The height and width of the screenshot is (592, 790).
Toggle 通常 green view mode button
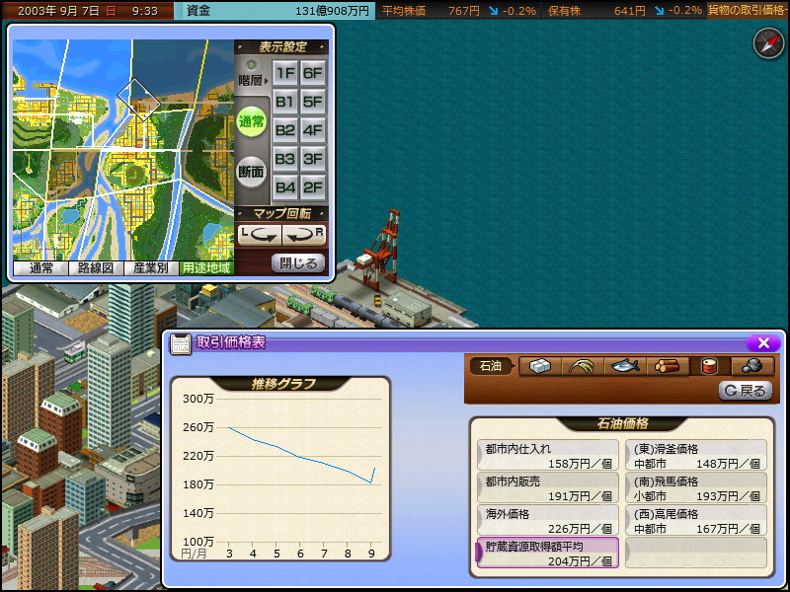pyautogui.click(x=252, y=121)
